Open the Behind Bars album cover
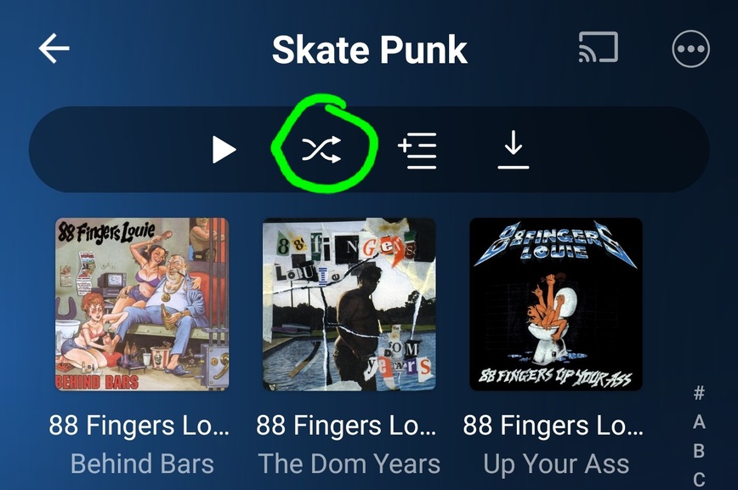The height and width of the screenshot is (490, 738). pyautogui.click(x=142, y=304)
